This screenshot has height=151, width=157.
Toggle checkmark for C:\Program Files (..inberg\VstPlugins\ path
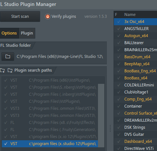(x=6, y=94)
